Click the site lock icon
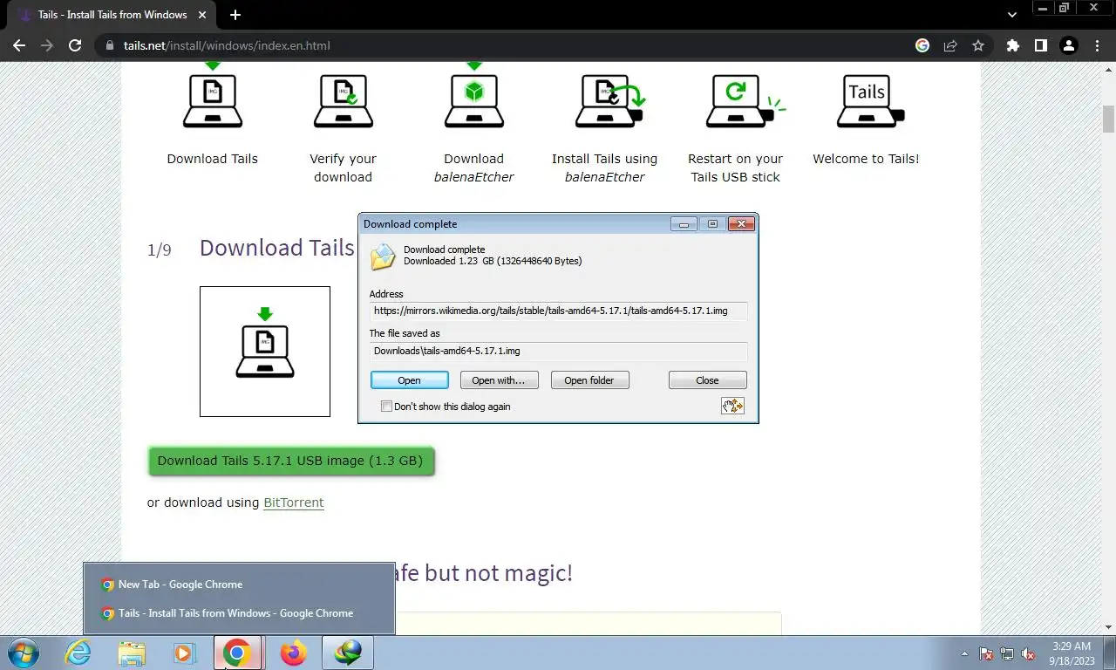The height and width of the screenshot is (670, 1116). point(109,45)
